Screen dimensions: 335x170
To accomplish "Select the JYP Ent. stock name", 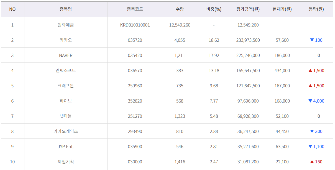I will 66,147.
